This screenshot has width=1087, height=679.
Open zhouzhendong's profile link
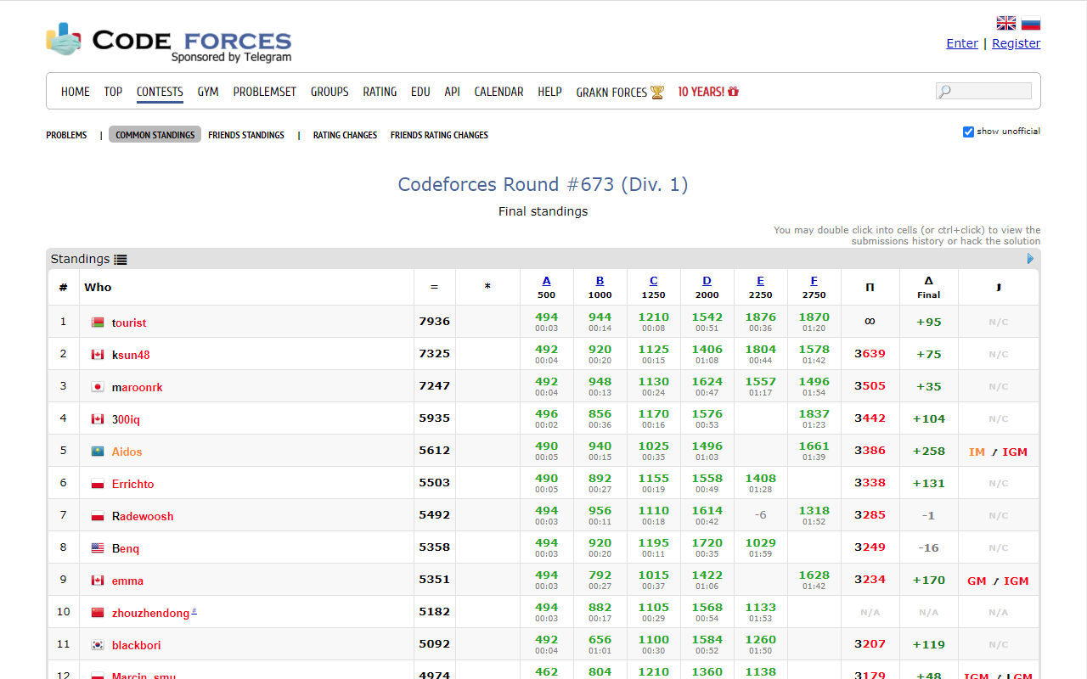150,613
